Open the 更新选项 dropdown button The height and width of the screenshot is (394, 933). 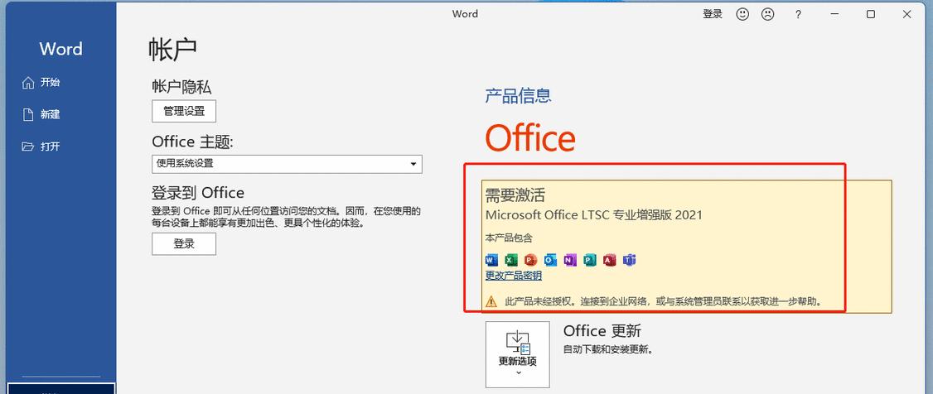point(518,355)
